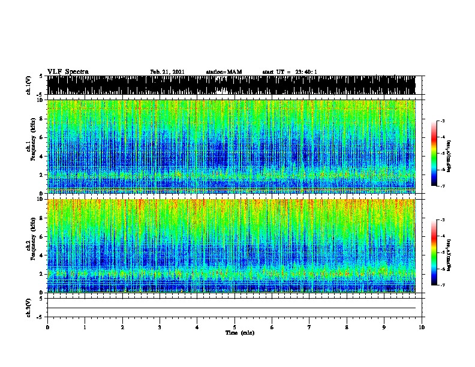Image resolution: width=475 pixels, height=367 pixels.
Task: Click the color scale bar beside ch.2 spectrogram
Action: tap(434, 252)
